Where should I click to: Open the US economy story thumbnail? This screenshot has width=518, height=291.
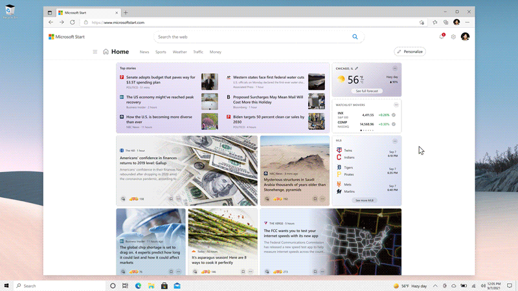210,102
